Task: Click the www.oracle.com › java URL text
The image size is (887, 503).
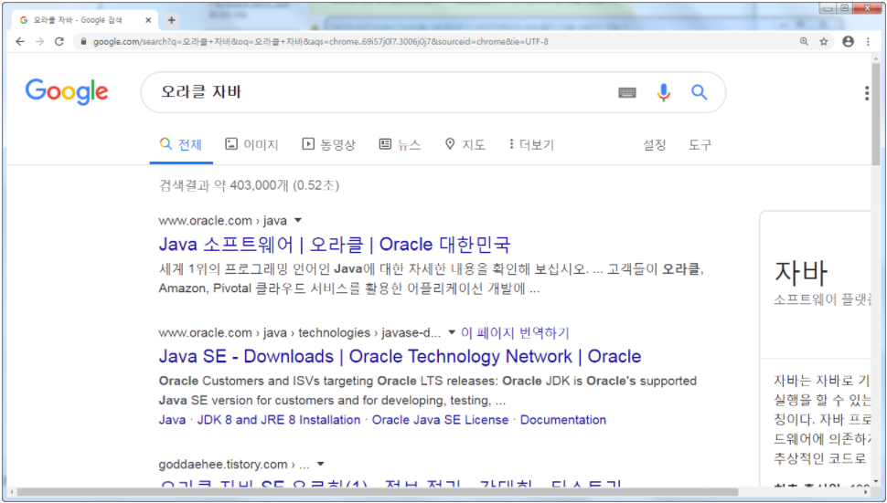Action: [223, 220]
